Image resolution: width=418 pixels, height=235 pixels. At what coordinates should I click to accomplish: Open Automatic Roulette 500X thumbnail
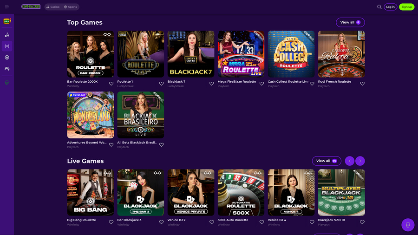[x=241, y=192]
